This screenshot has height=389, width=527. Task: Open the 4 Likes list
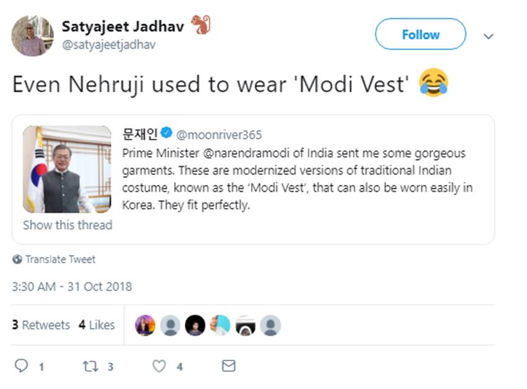click(x=97, y=325)
